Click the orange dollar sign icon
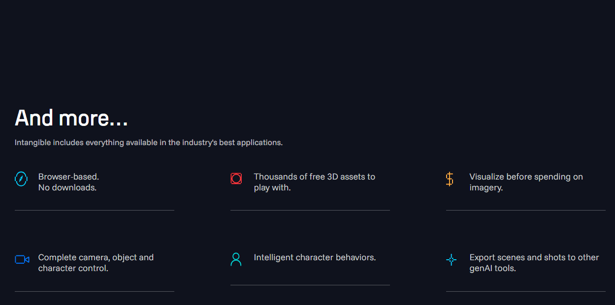Image resolution: width=615 pixels, height=305 pixels. pyautogui.click(x=450, y=179)
